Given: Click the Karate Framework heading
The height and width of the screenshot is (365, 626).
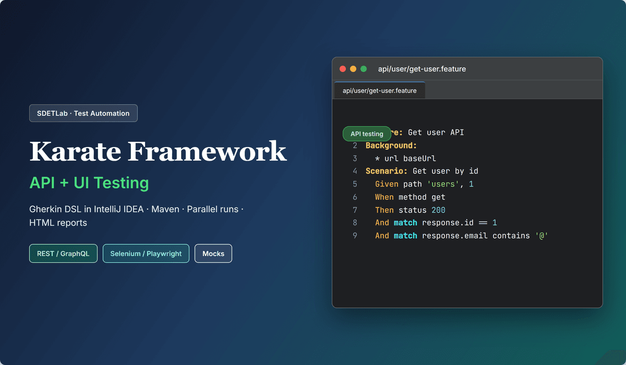Looking at the screenshot, I should [158, 151].
